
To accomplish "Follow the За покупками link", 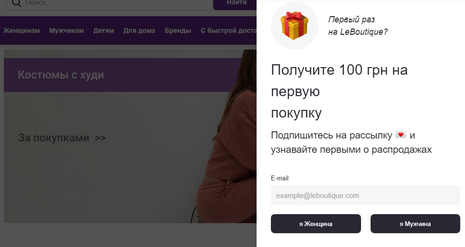I will (62, 138).
